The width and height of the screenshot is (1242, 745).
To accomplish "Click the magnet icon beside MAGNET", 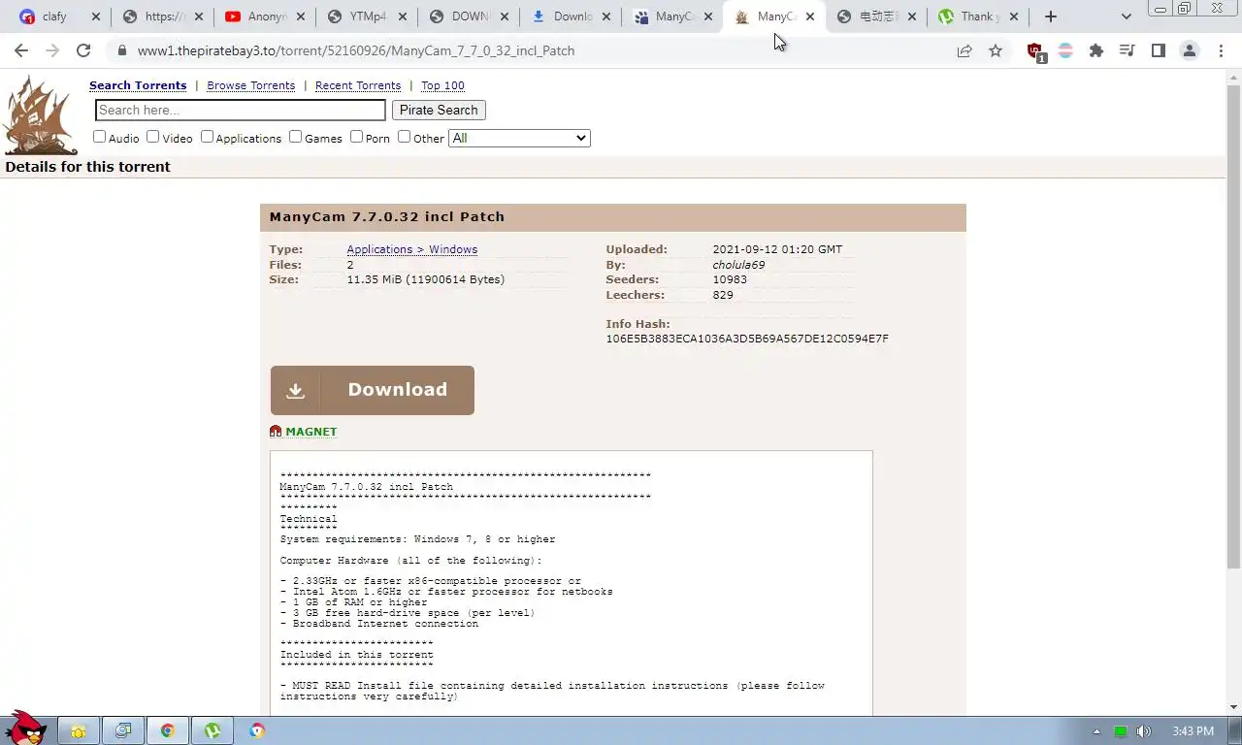I will click(276, 432).
